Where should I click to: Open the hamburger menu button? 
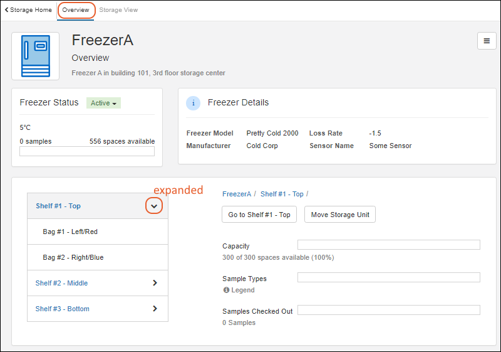(x=487, y=41)
